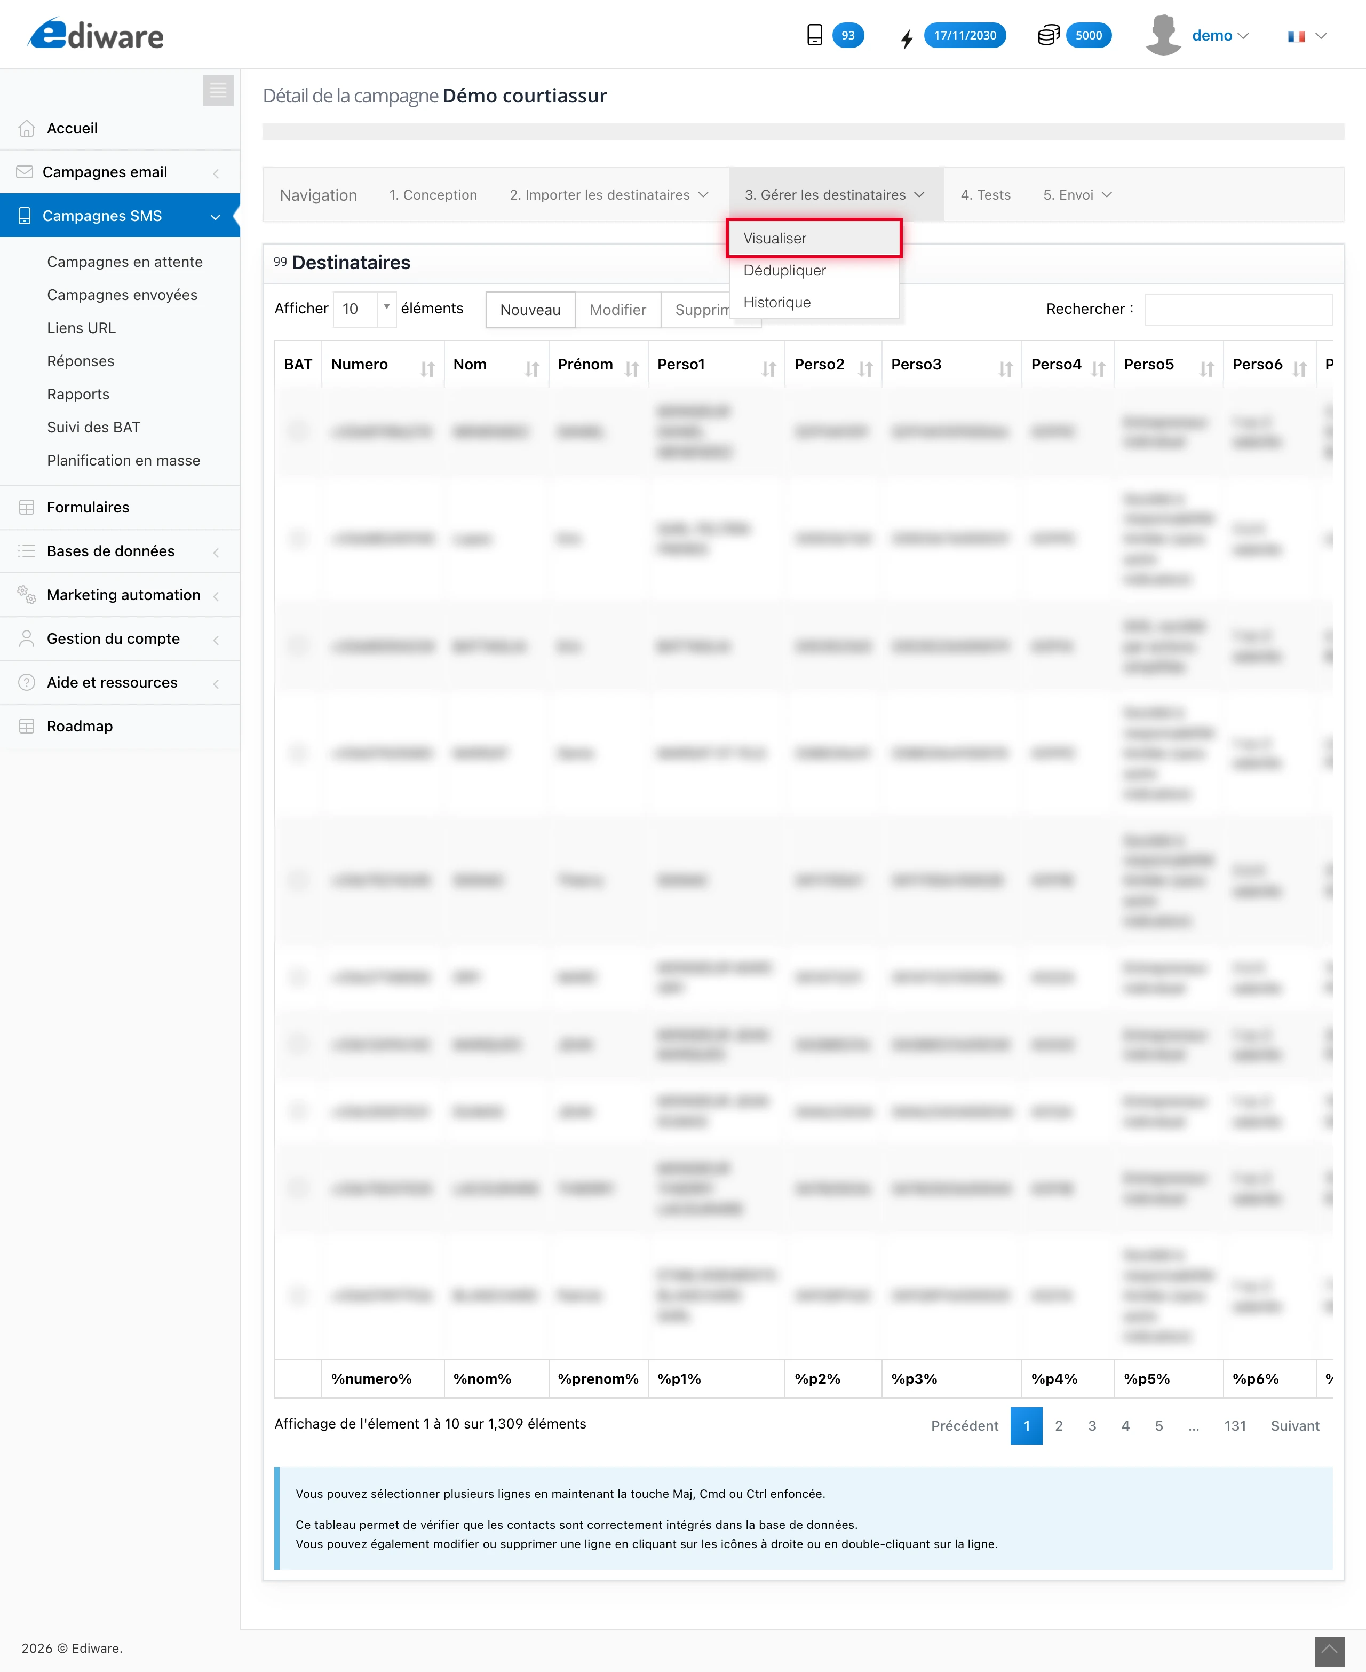Expand Gestion du compte submenu
This screenshot has height=1672, width=1366.
coord(216,640)
